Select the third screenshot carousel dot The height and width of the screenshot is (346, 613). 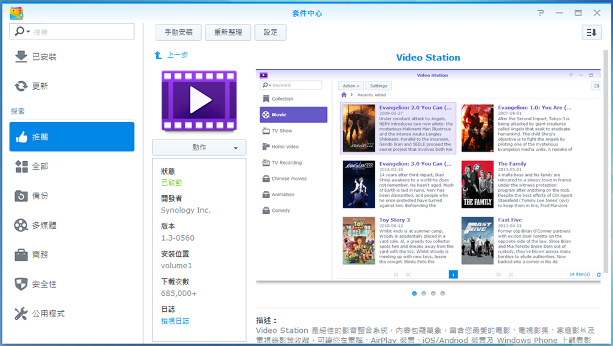pyautogui.click(x=433, y=293)
